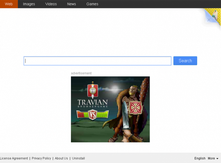Viewport: 221px width, 163px height.
Task: Open the License Agreement link
Action: tap(14, 158)
